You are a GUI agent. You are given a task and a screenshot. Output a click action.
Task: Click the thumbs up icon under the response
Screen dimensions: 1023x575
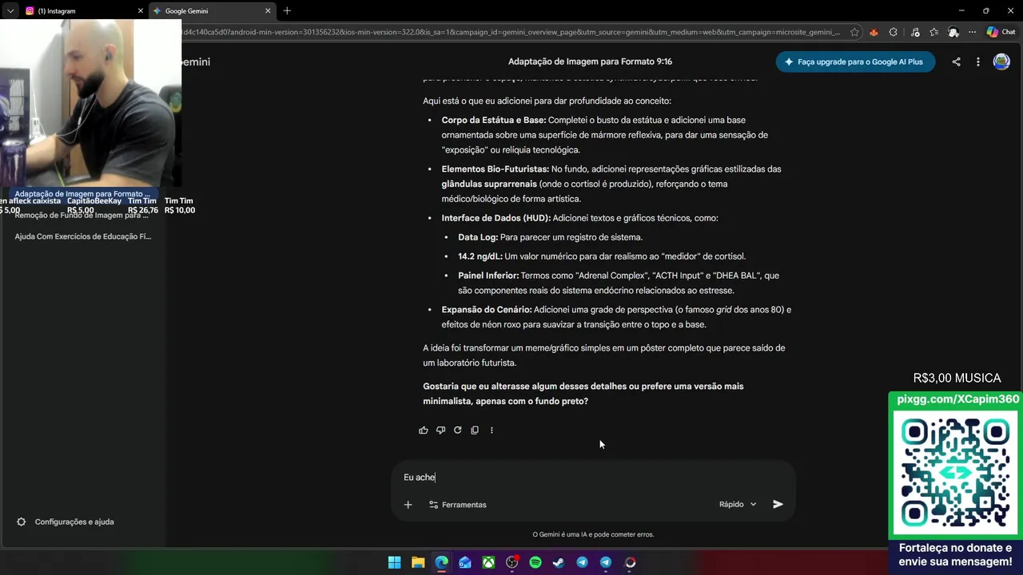pyautogui.click(x=424, y=430)
